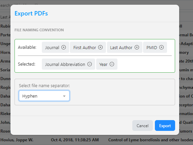Open the Hyphen separator dropdown

point(44,96)
